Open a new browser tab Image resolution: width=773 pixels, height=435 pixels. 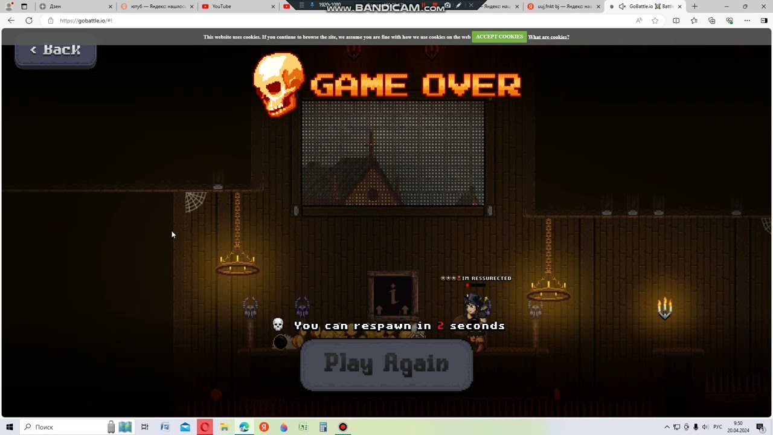[694, 7]
